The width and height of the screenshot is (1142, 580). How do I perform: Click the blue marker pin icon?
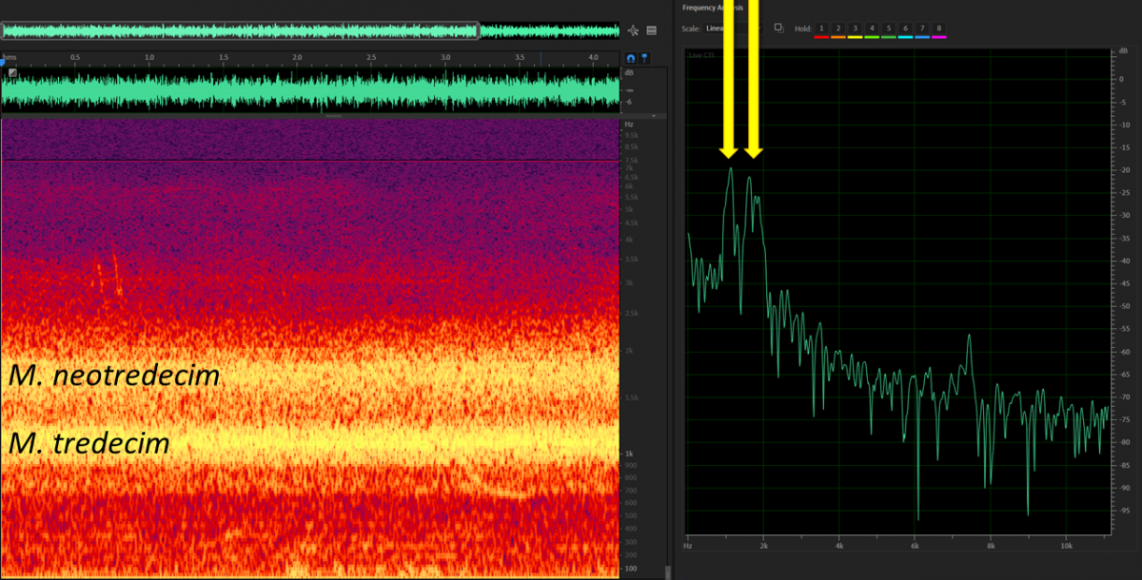click(644, 58)
